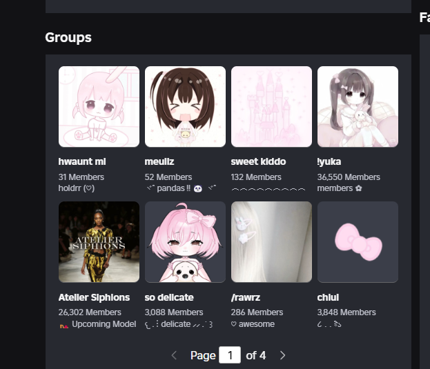Click the 3,848 Members text
430x369 pixels.
[x=346, y=312]
